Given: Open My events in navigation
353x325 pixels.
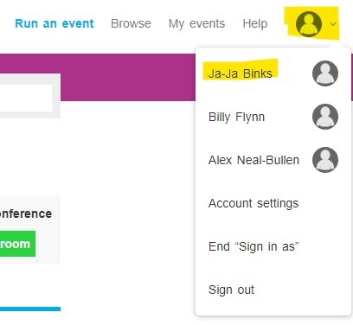Looking at the screenshot, I should tap(196, 24).
